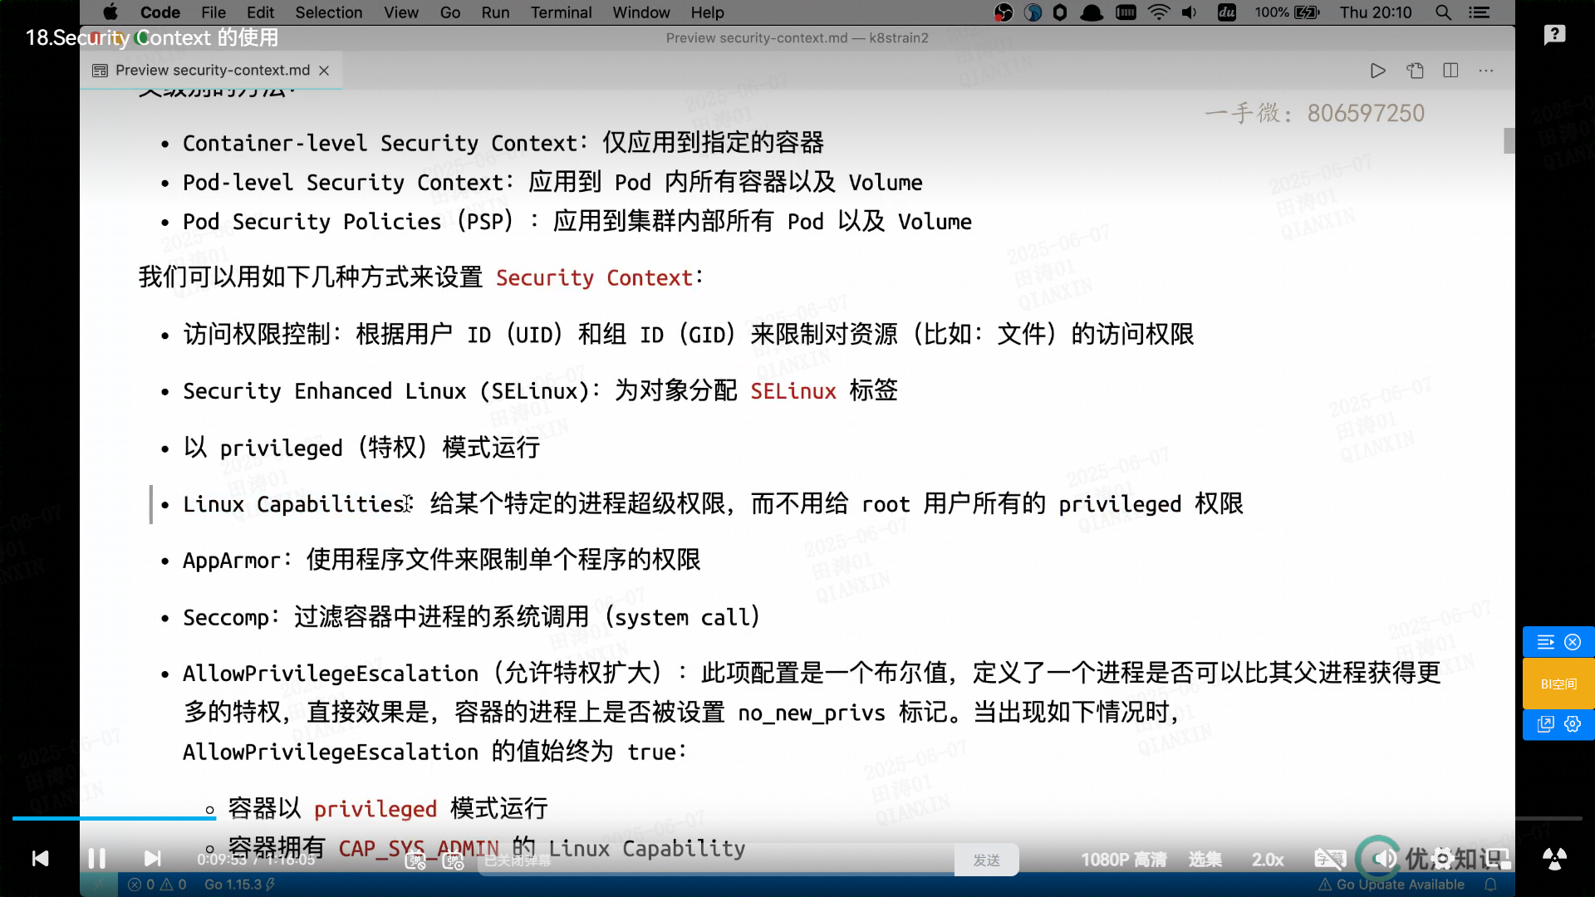Open the Selection menu
The width and height of the screenshot is (1595, 897).
(328, 12)
